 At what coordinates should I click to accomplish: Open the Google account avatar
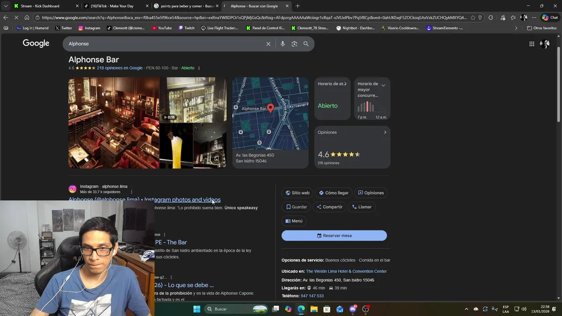tap(545, 44)
